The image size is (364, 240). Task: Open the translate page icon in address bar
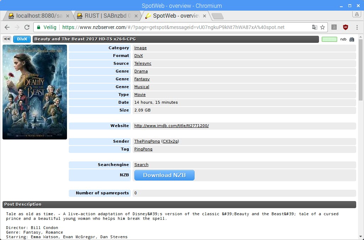[314, 27]
